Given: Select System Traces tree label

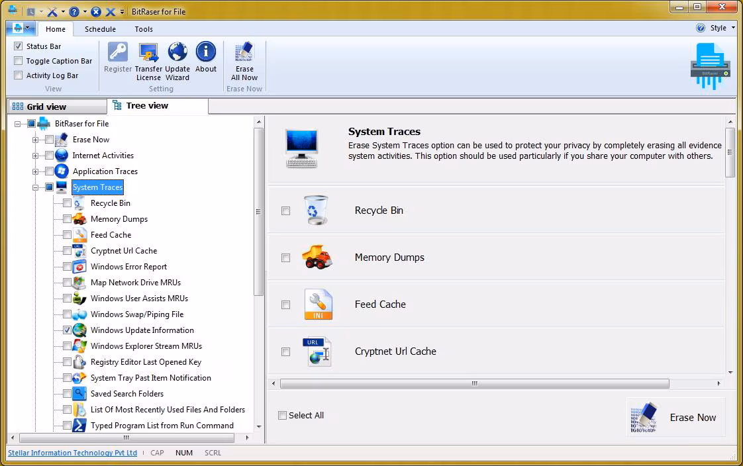Looking at the screenshot, I should [97, 187].
